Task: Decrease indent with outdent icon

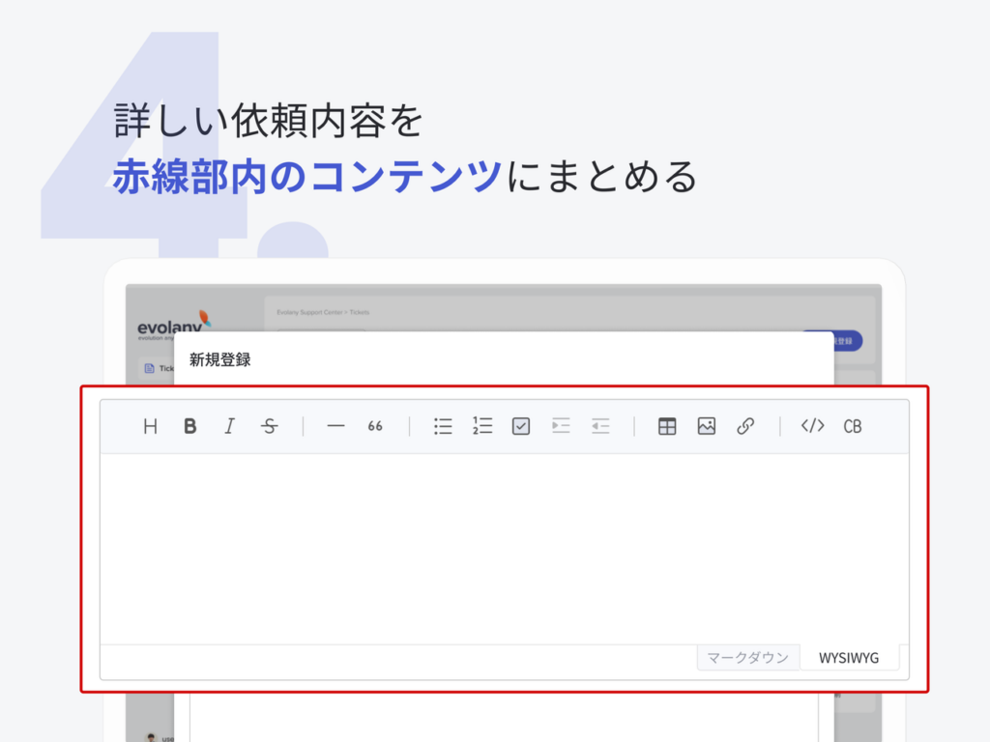Action: click(x=600, y=426)
